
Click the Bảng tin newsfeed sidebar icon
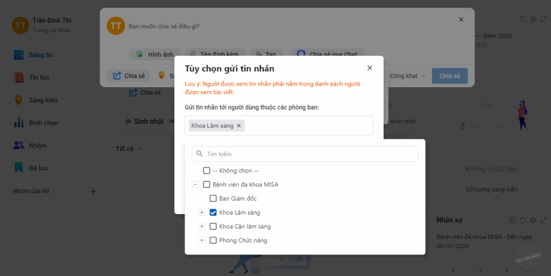(x=19, y=55)
